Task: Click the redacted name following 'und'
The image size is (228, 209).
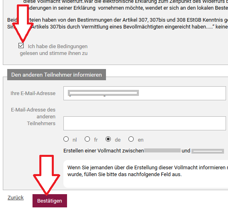Action: [x=208, y=151]
